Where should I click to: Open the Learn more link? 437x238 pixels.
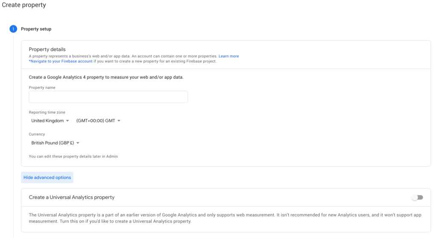pos(229,56)
